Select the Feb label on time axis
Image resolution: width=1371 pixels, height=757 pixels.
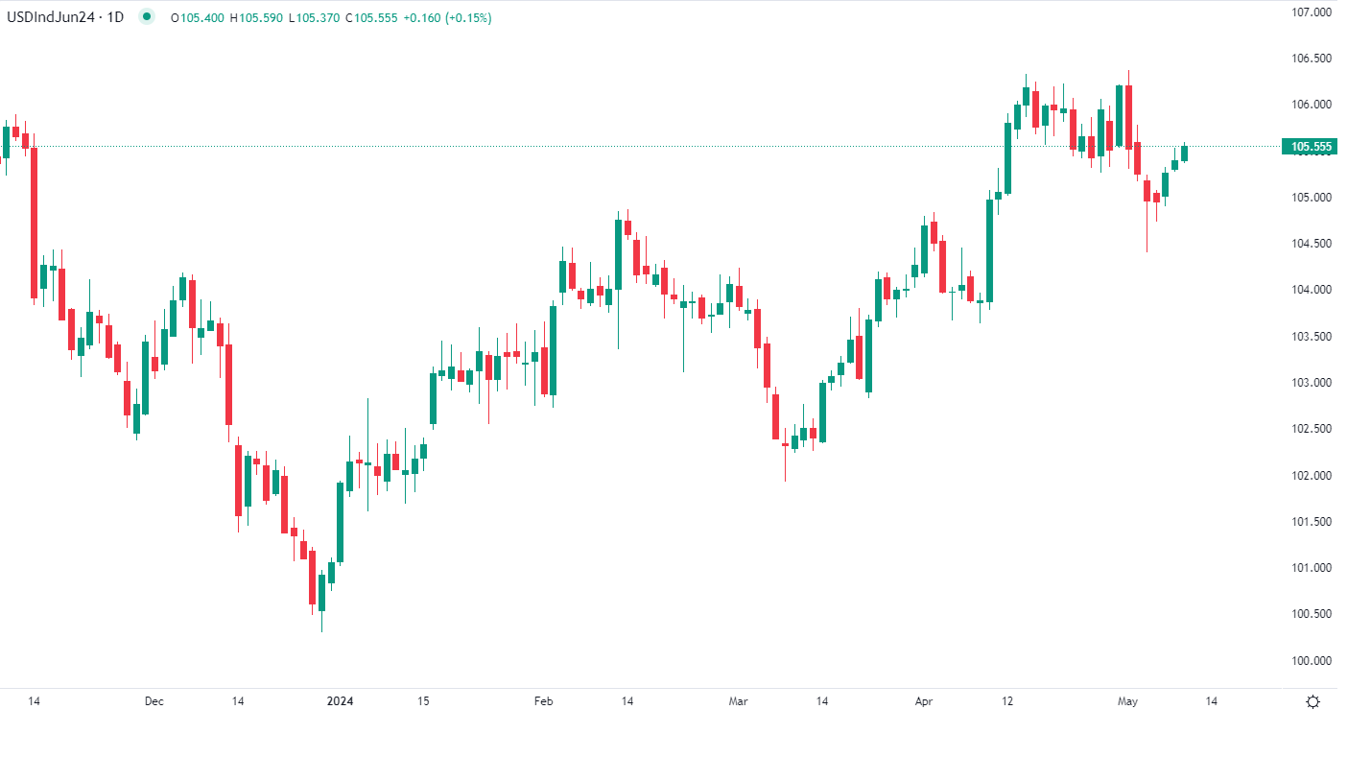tap(543, 701)
